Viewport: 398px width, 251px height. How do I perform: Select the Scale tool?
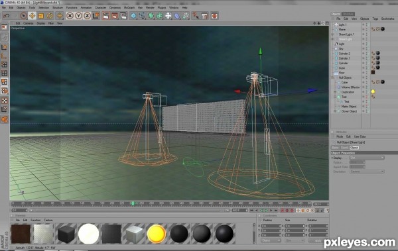click(41, 16)
